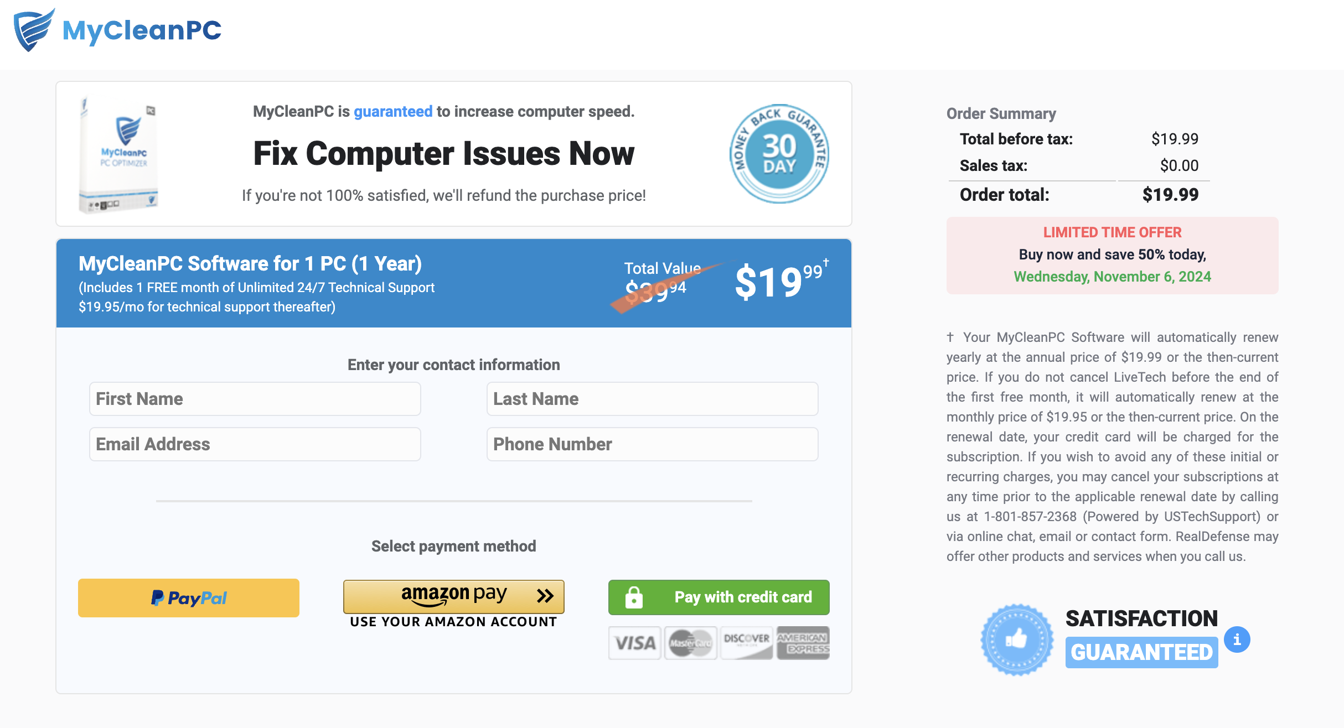Click the Discover card icon

[746, 643]
